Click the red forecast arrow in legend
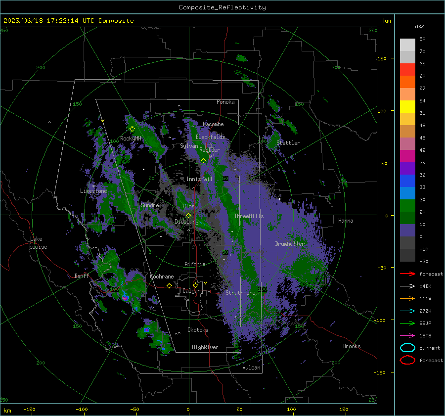445x416 pixels. point(407,274)
